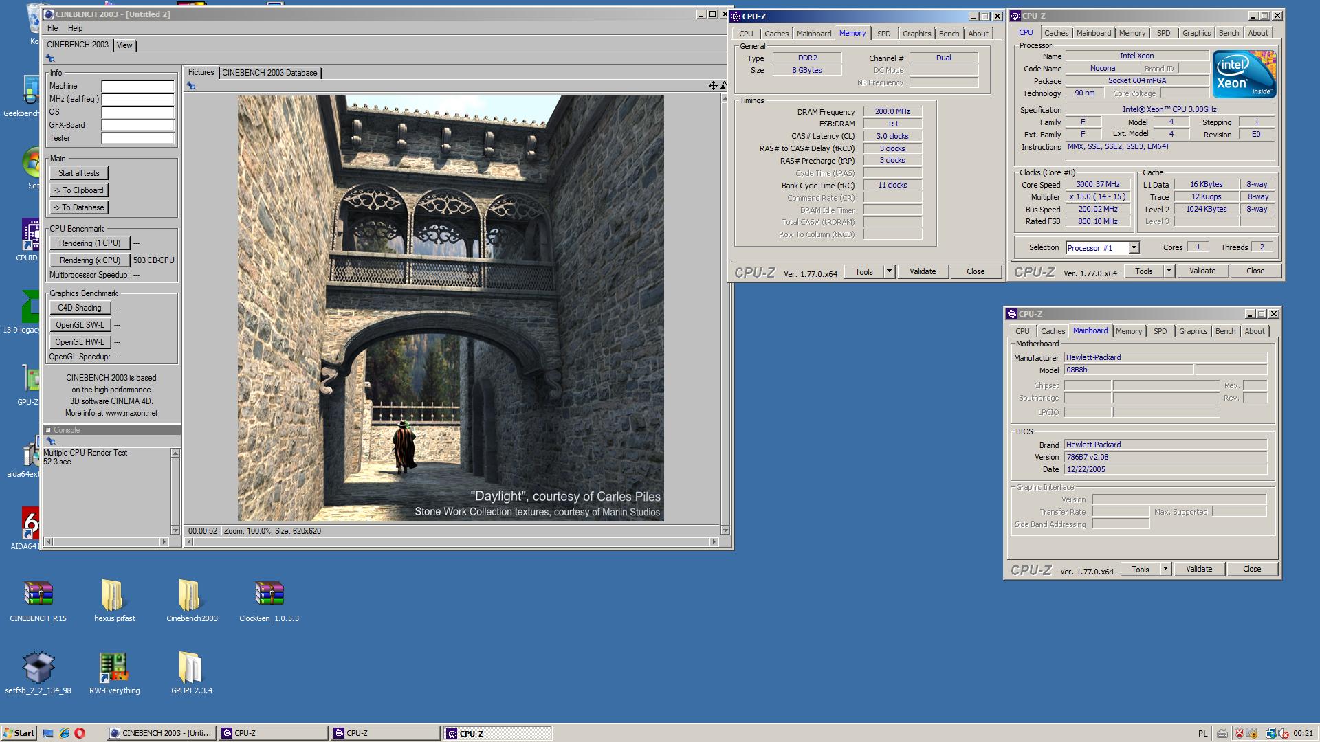
Task: Collapse the Console panel header icon
Action: (49, 430)
